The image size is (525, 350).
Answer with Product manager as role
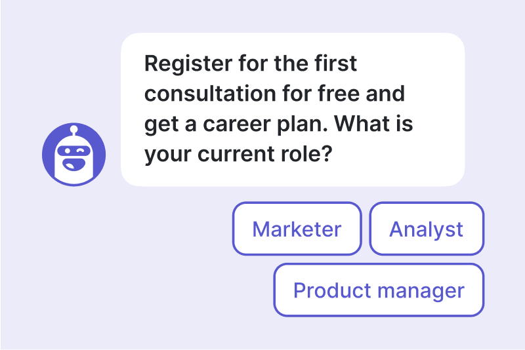coord(379,290)
